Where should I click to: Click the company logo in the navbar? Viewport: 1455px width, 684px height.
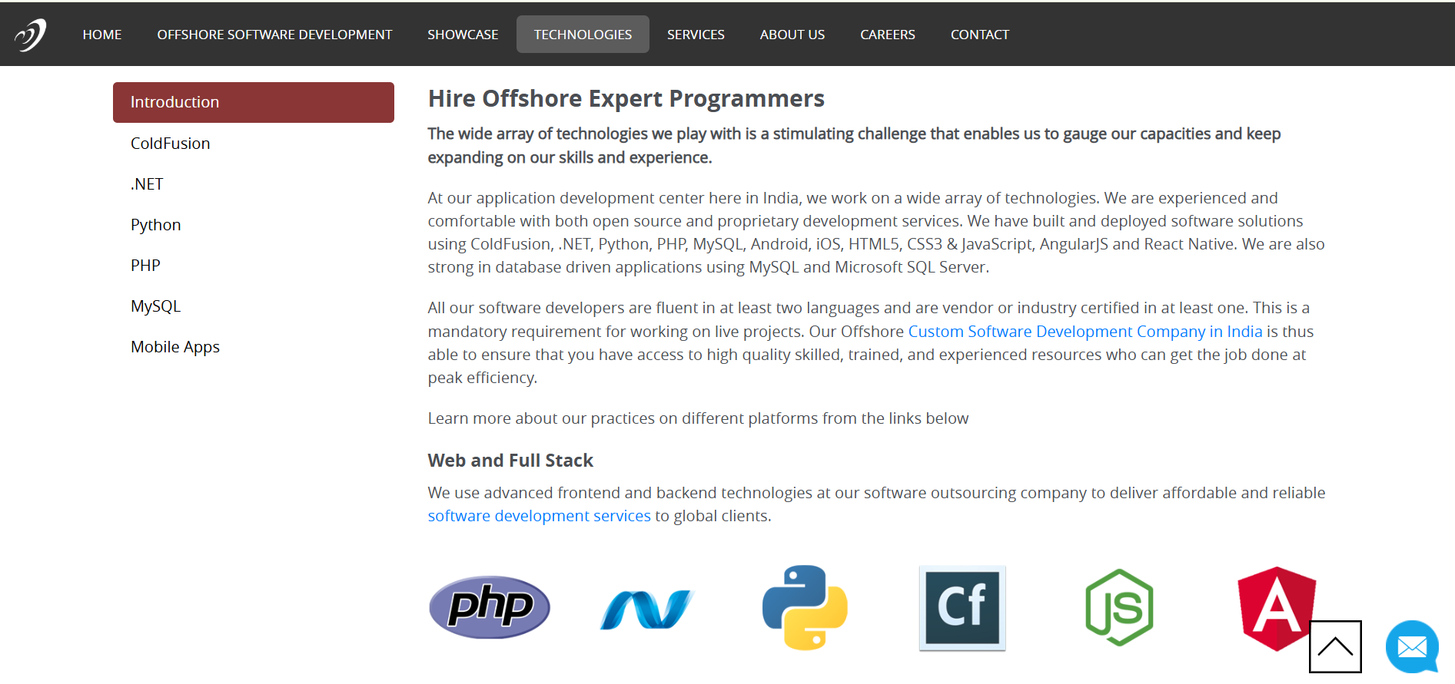tap(31, 35)
